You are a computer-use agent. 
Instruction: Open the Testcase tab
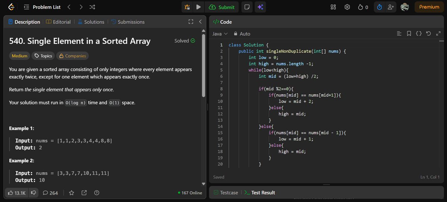pyautogui.click(x=226, y=193)
